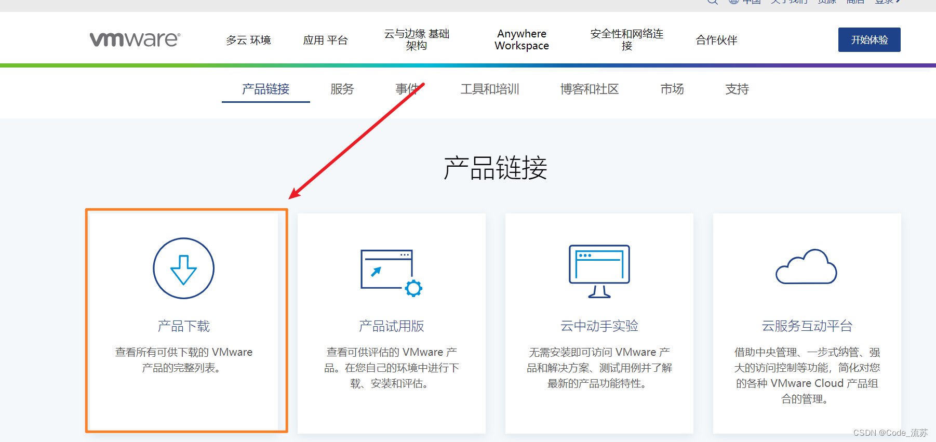Click the description starting 查看可供评估的 VMware

(x=391, y=368)
